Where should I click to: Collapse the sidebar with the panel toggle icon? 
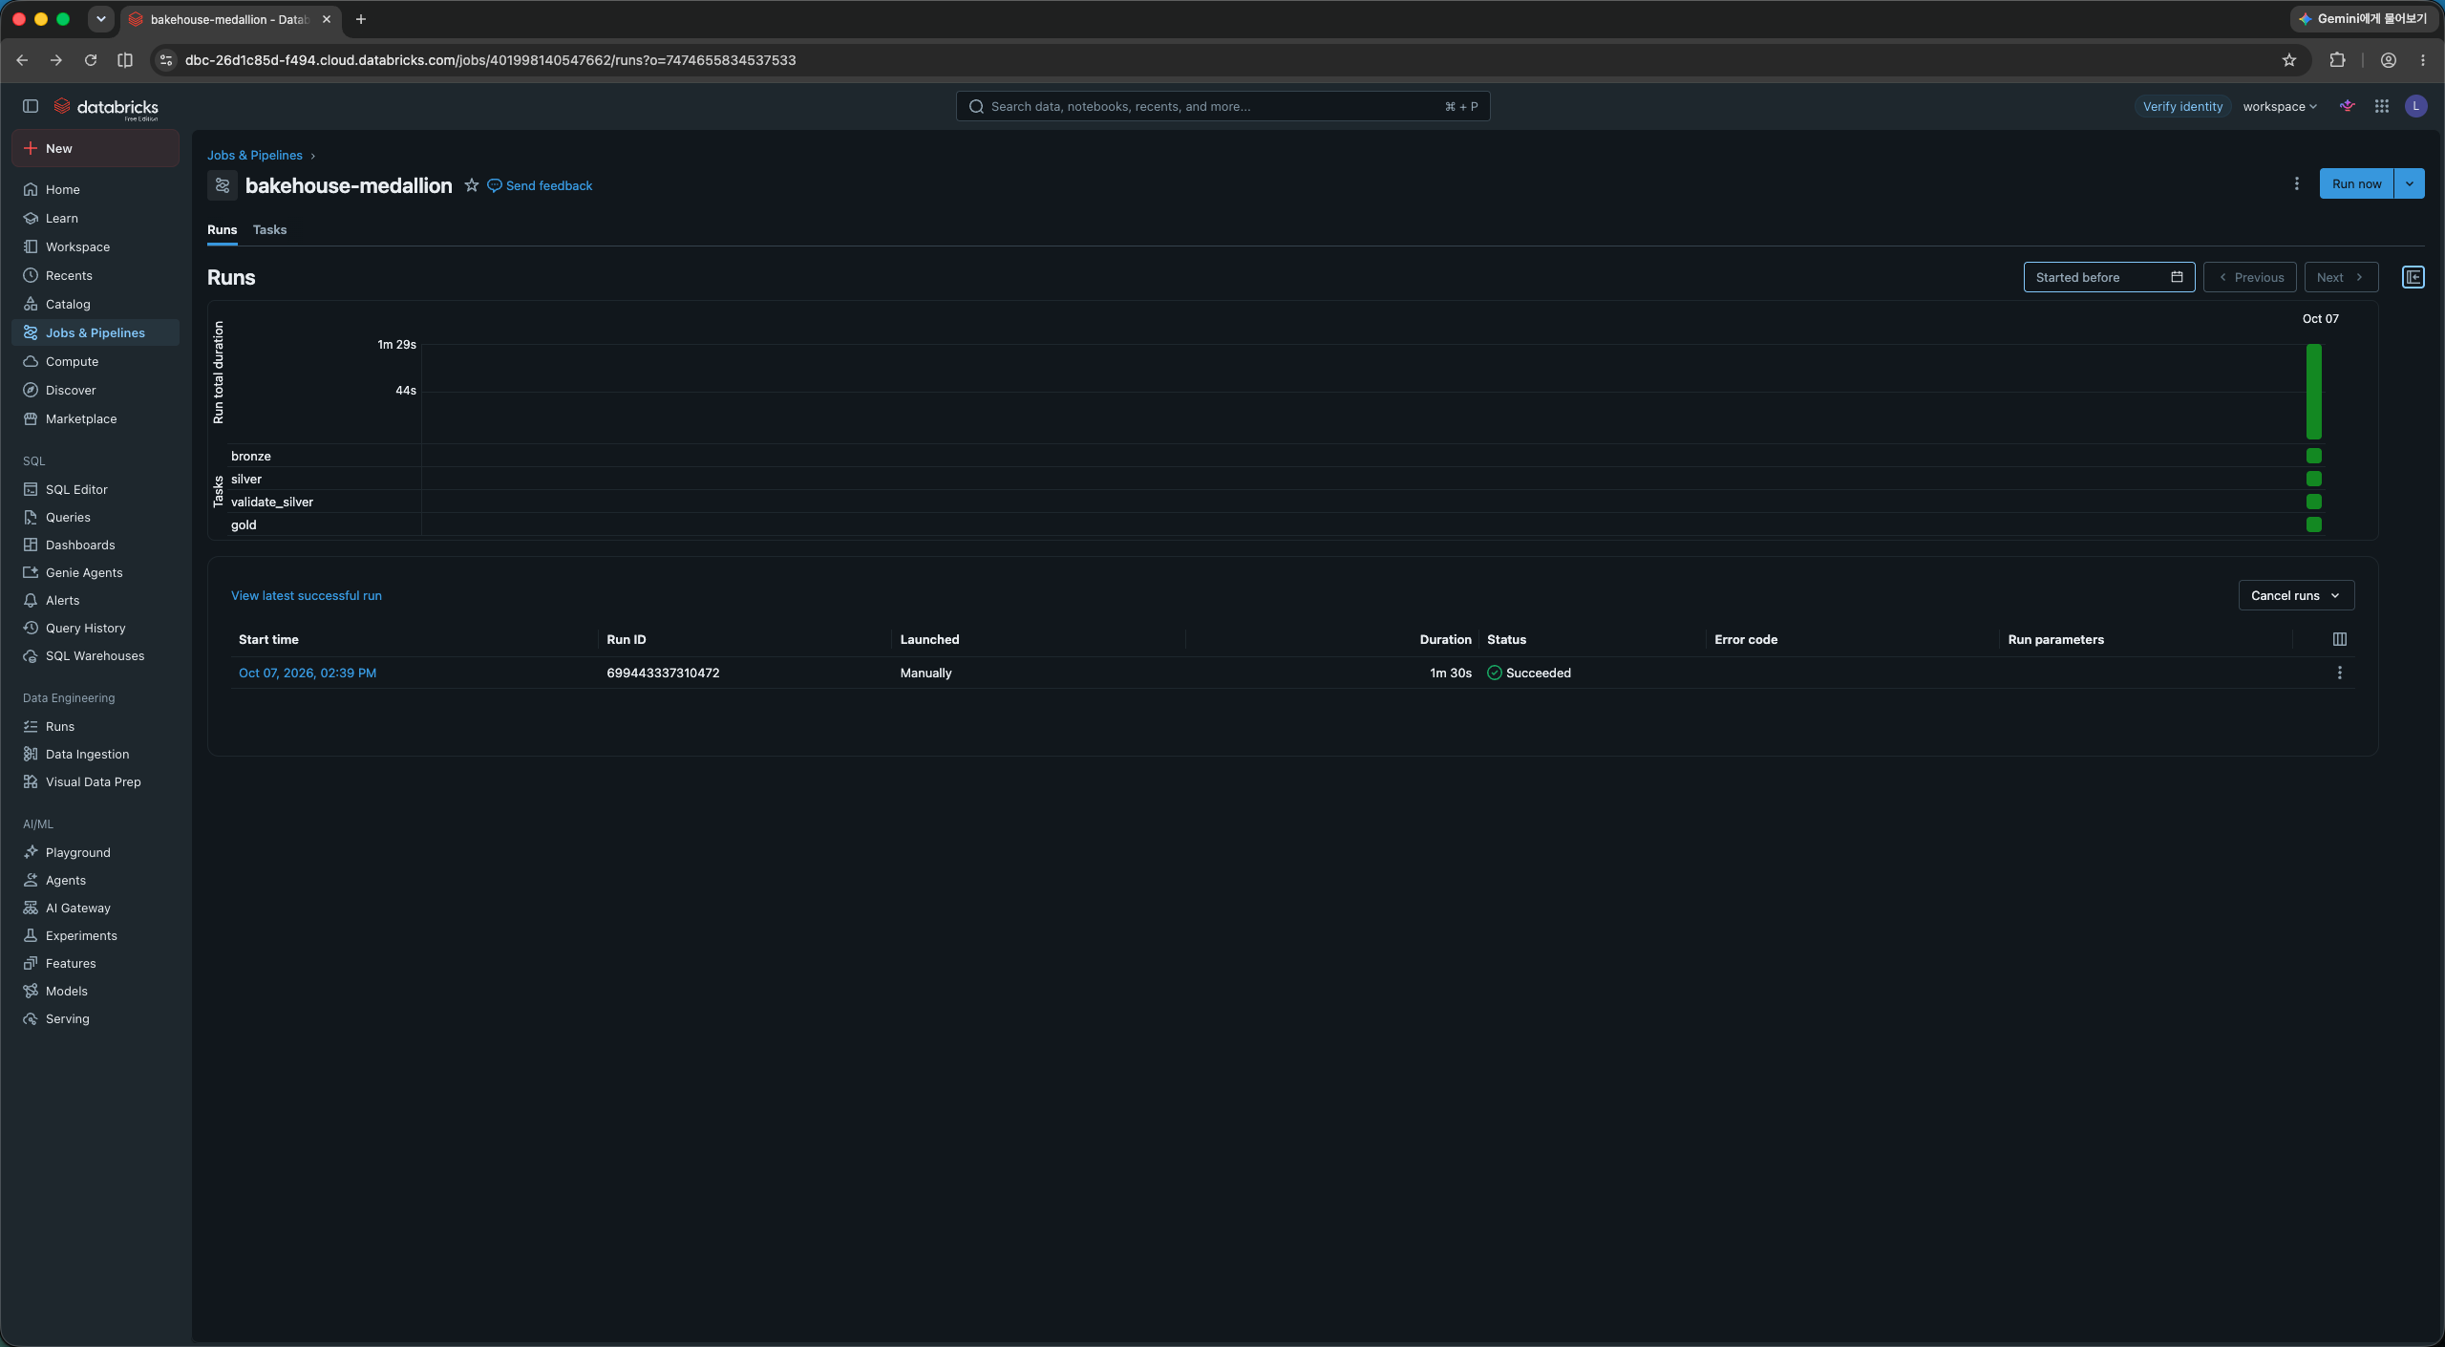point(31,106)
